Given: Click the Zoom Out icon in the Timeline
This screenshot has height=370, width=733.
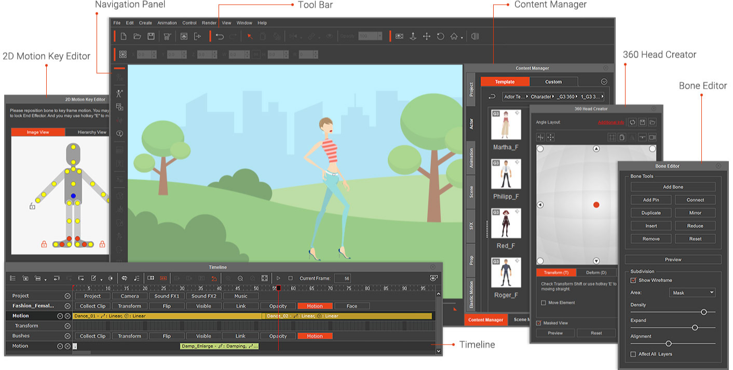Looking at the screenshot, I should click(240, 278).
